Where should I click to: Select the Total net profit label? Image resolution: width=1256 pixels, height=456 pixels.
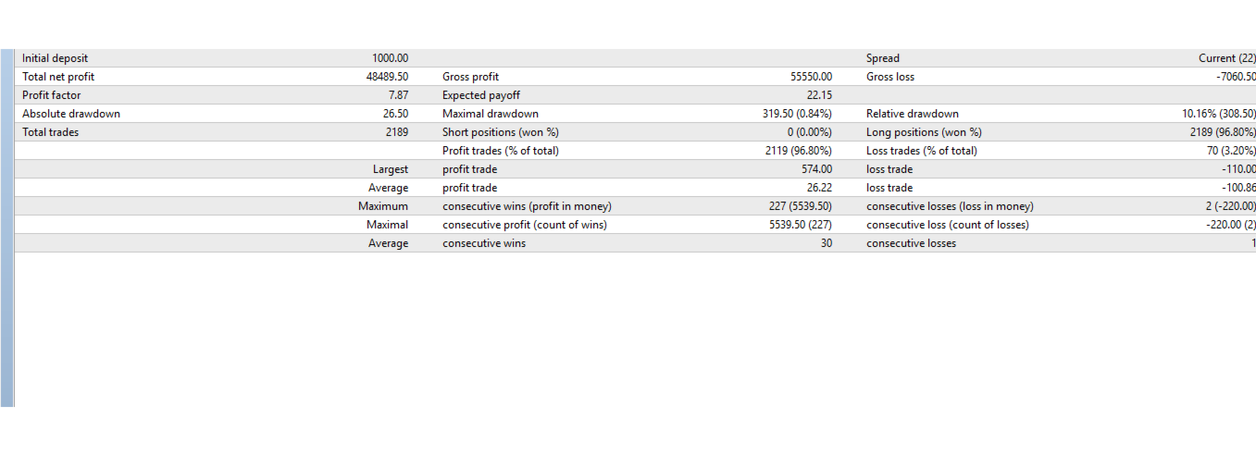tap(58, 77)
